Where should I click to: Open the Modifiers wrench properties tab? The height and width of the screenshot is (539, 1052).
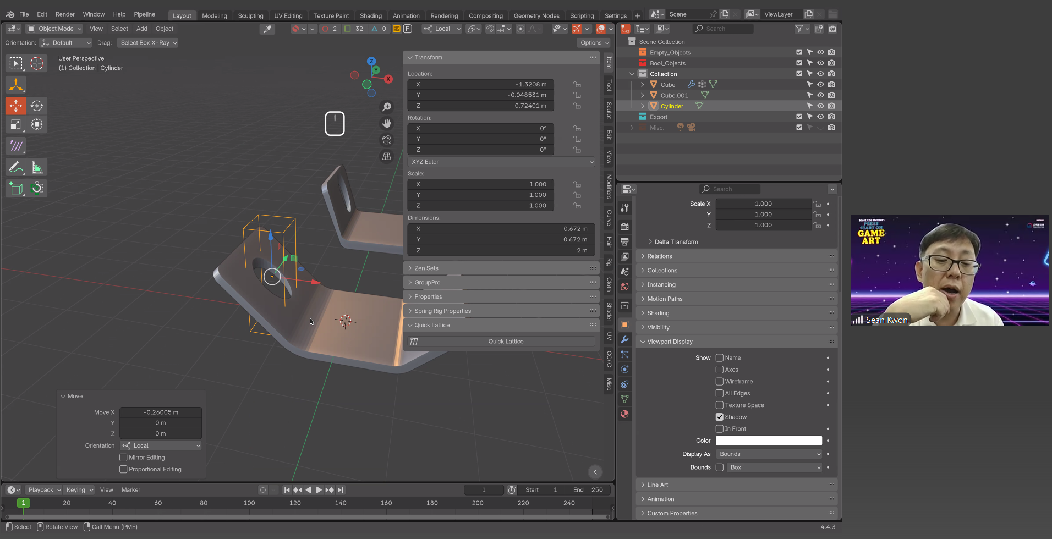pos(624,339)
